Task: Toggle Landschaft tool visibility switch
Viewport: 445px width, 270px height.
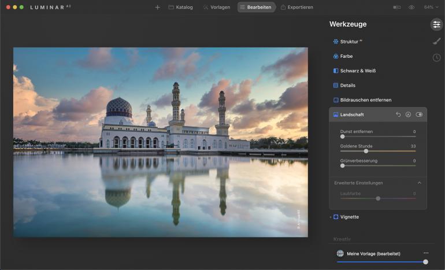Action: pyautogui.click(x=419, y=114)
